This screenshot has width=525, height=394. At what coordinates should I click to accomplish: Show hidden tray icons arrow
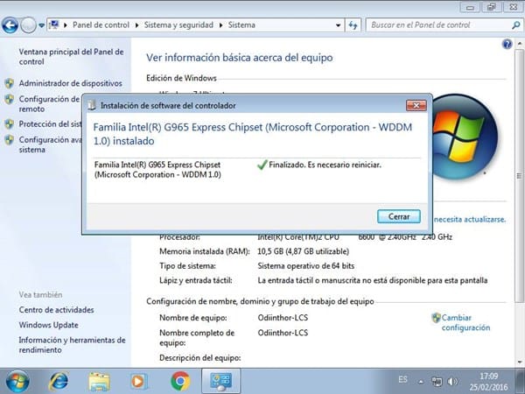(421, 381)
